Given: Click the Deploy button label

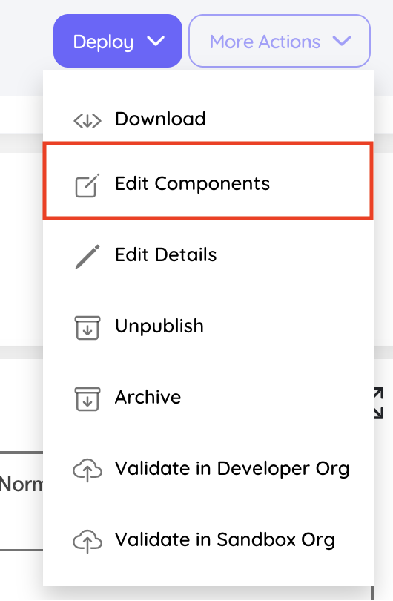Looking at the screenshot, I should (x=103, y=42).
